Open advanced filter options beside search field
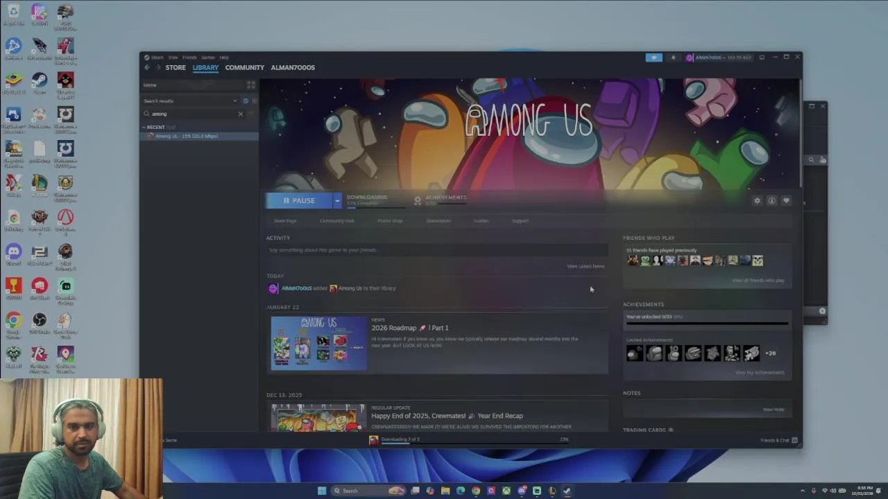The image size is (888, 499). pos(251,114)
